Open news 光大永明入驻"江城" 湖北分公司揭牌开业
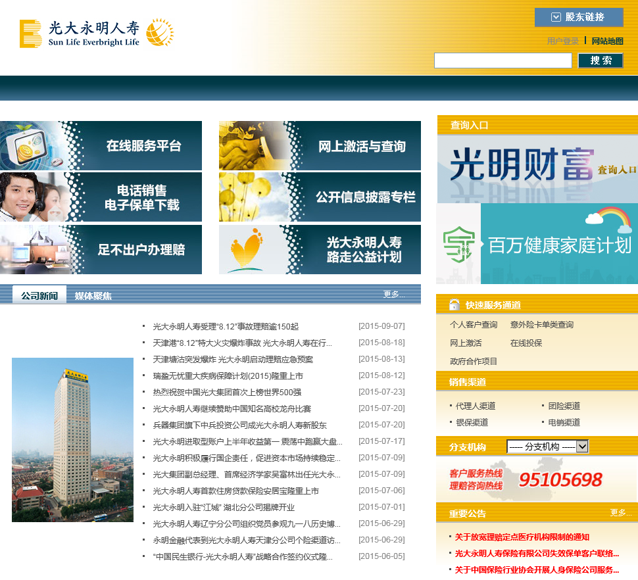 coord(224,507)
